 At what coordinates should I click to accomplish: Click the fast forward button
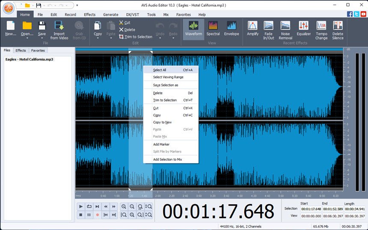point(114,206)
